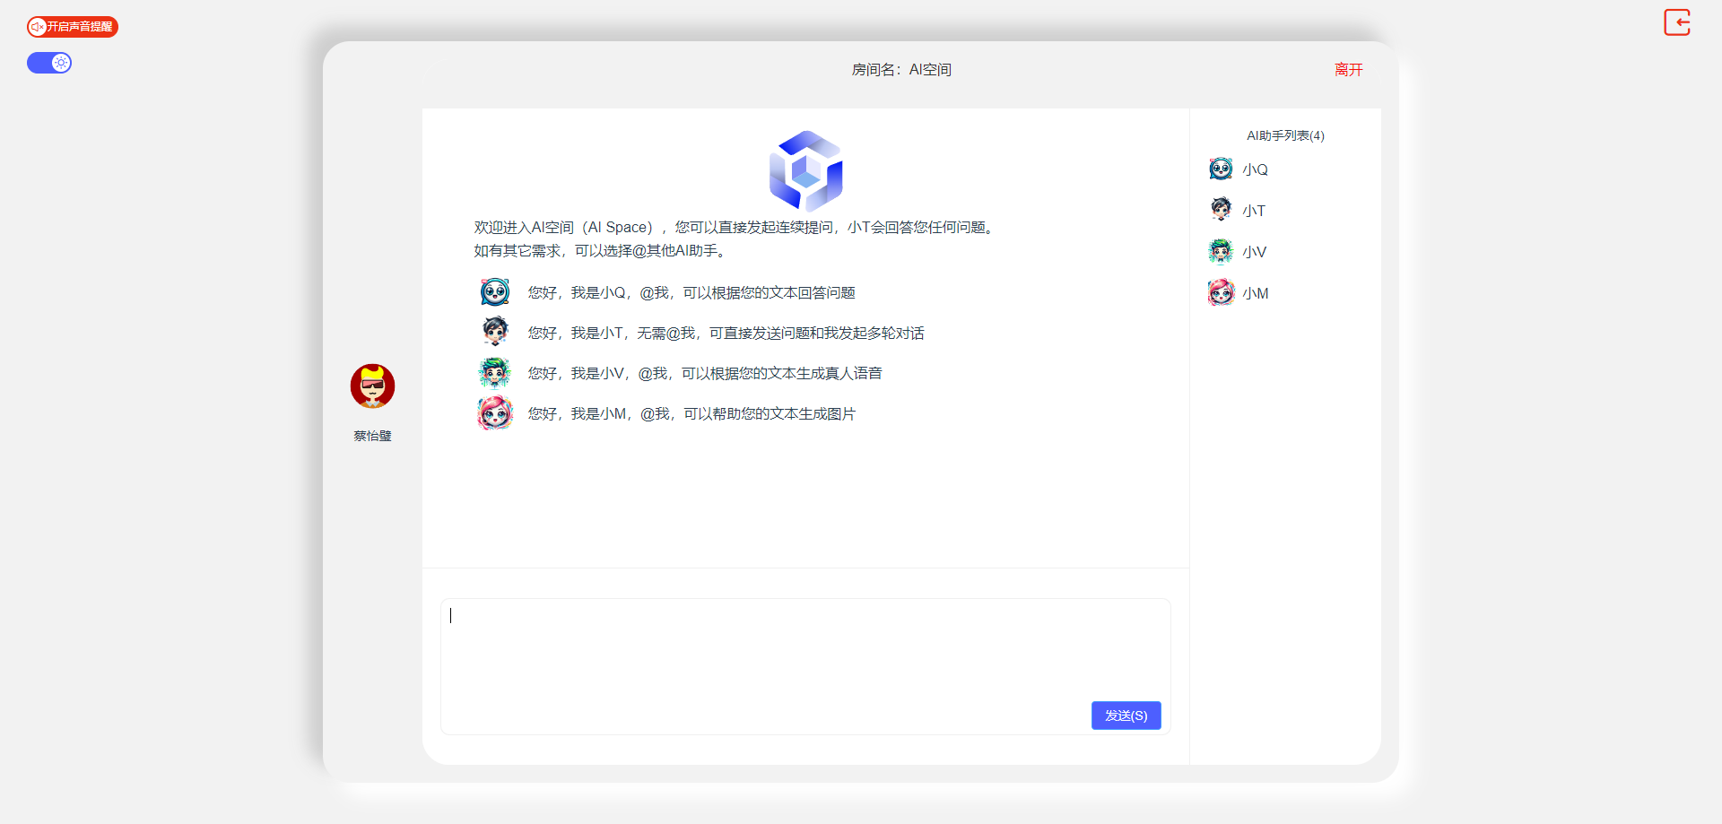Click 小T's message about multi-turn dialogue

(x=726, y=334)
